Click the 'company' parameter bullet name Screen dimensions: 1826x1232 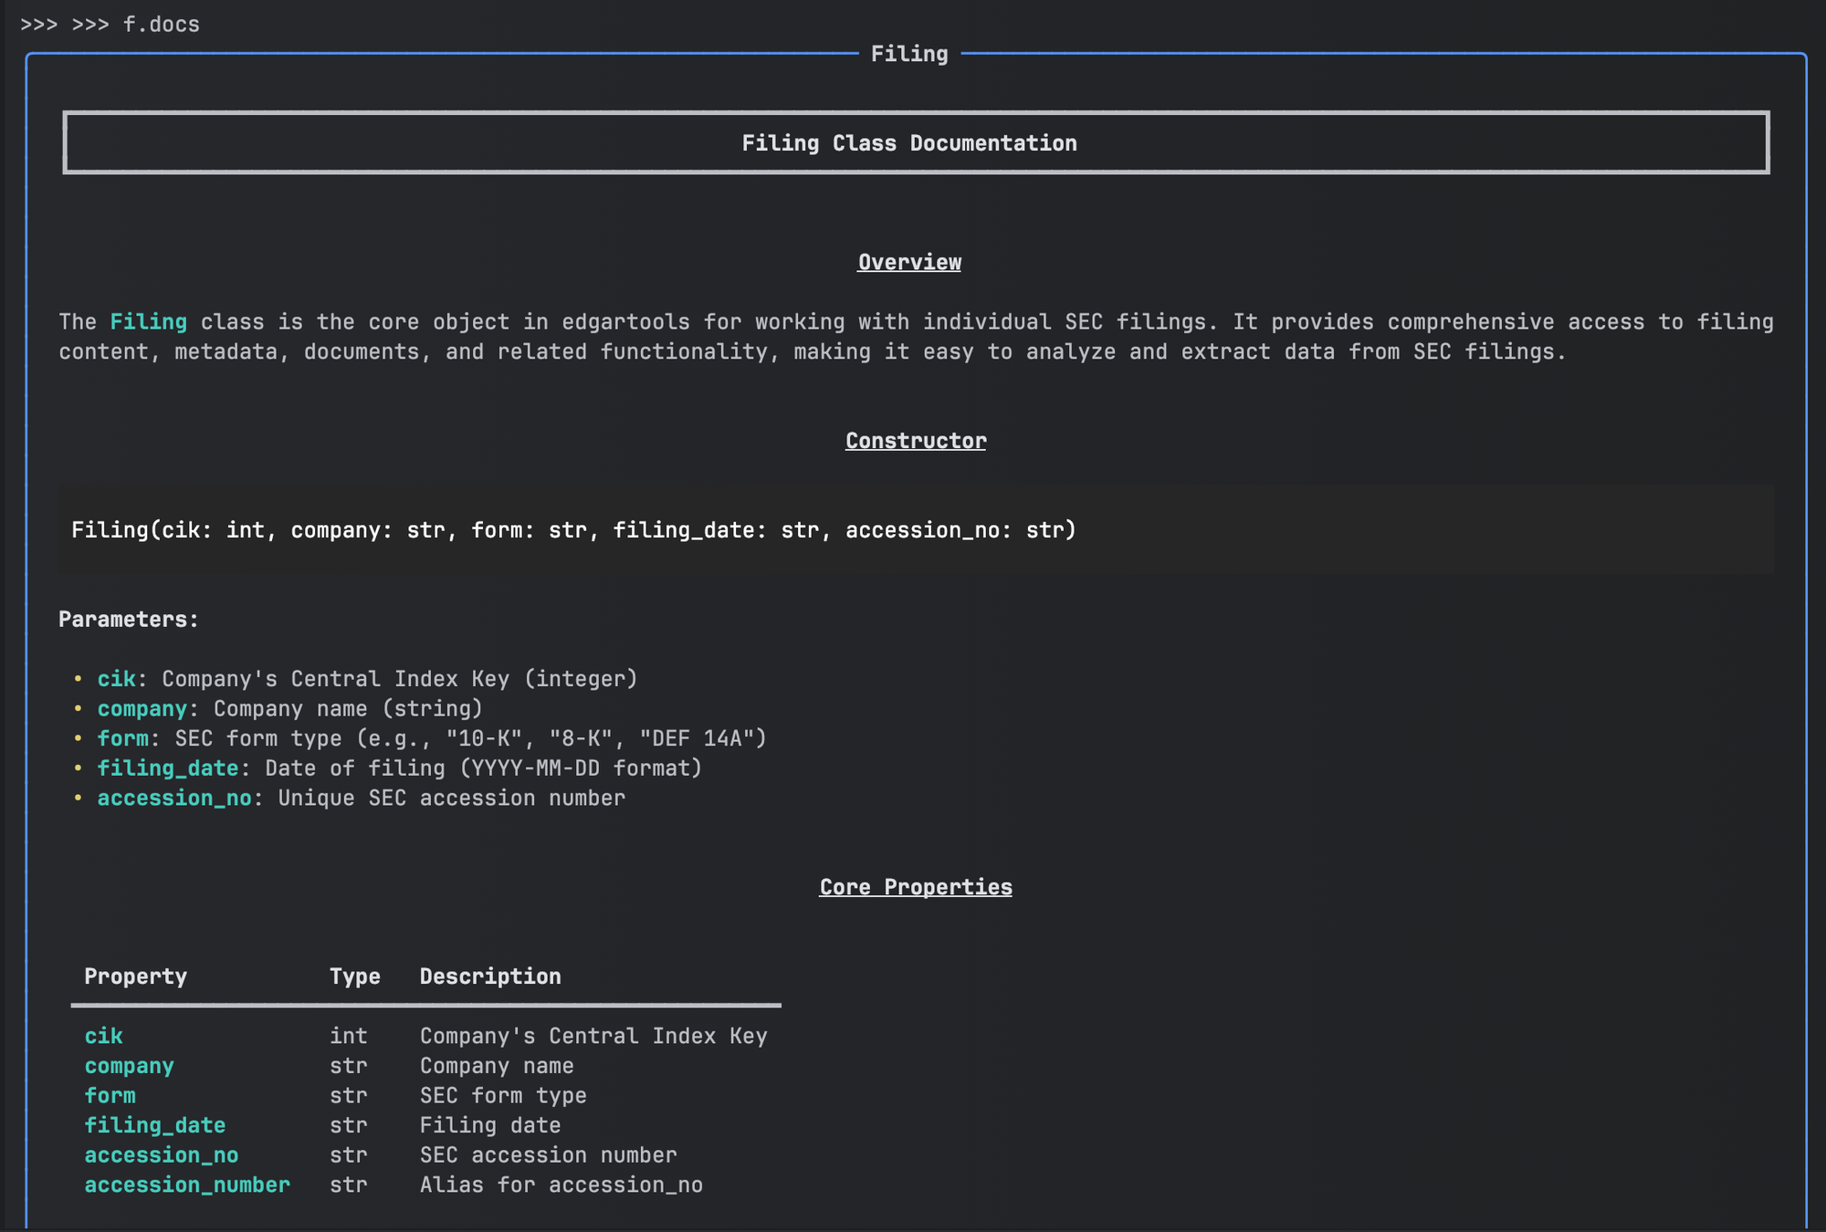coord(142,709)
